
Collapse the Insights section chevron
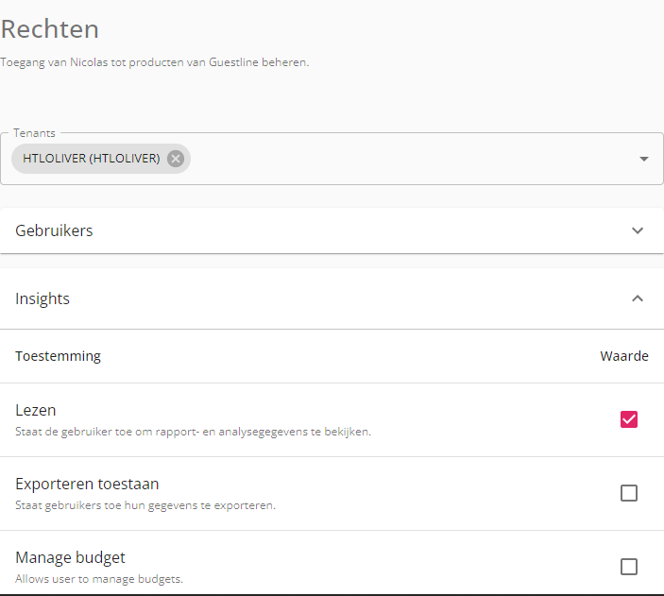pyautogui.click(x=638, y=298)
